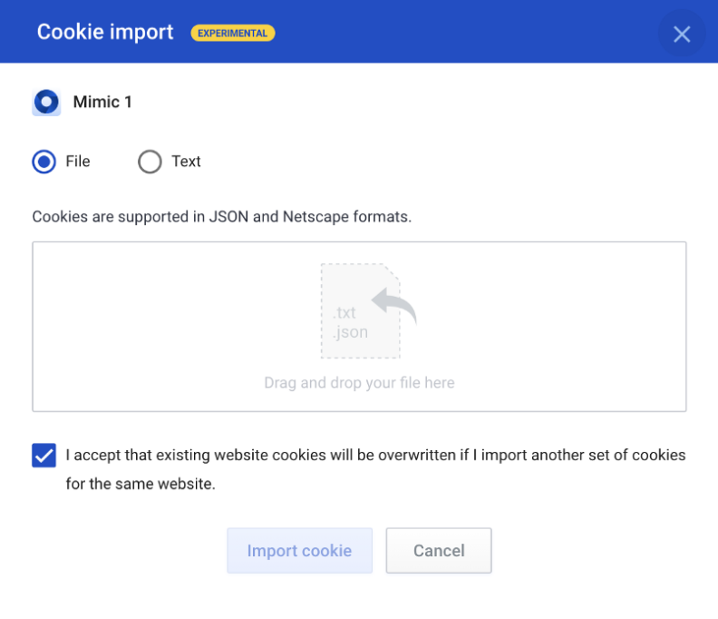Click the 'Text' option label
718x619 pixels.
coord(186,162)
